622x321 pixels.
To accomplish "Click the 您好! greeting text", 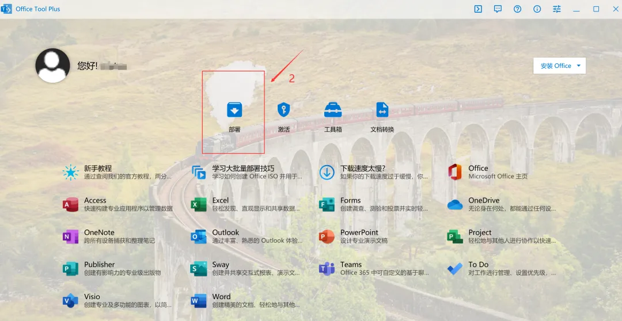I will tap(88, 66).
